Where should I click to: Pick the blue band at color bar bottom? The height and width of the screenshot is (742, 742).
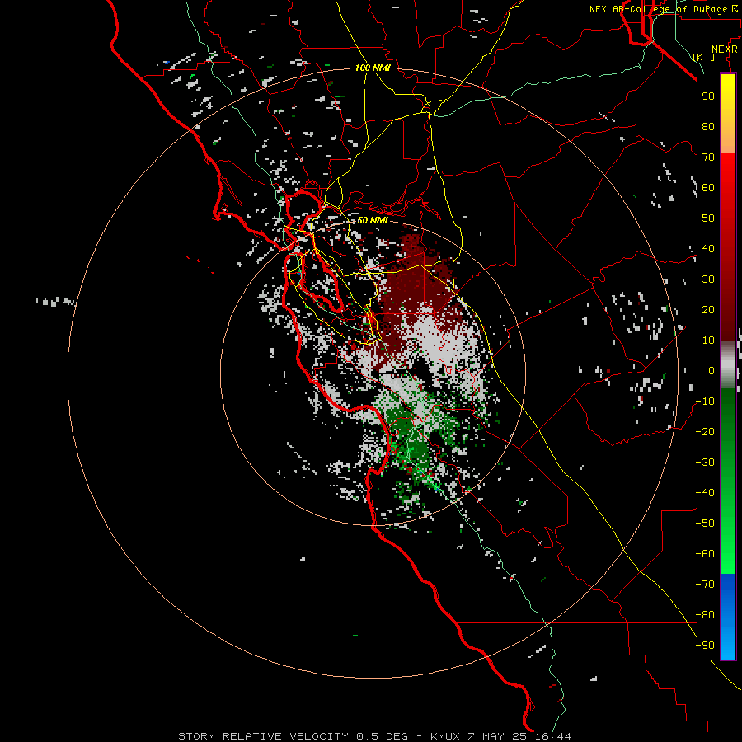728,617
